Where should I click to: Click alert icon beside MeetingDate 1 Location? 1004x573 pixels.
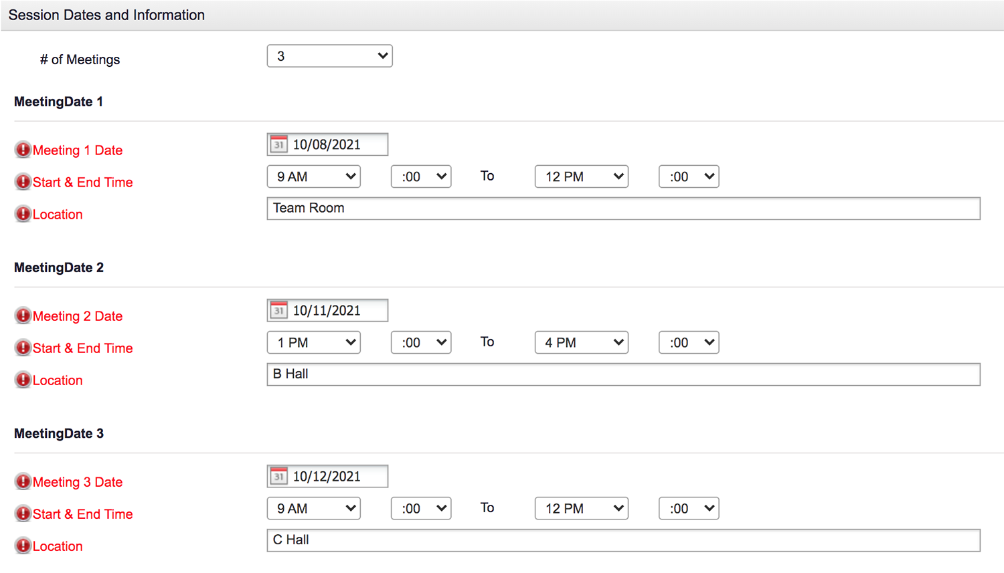23,214
